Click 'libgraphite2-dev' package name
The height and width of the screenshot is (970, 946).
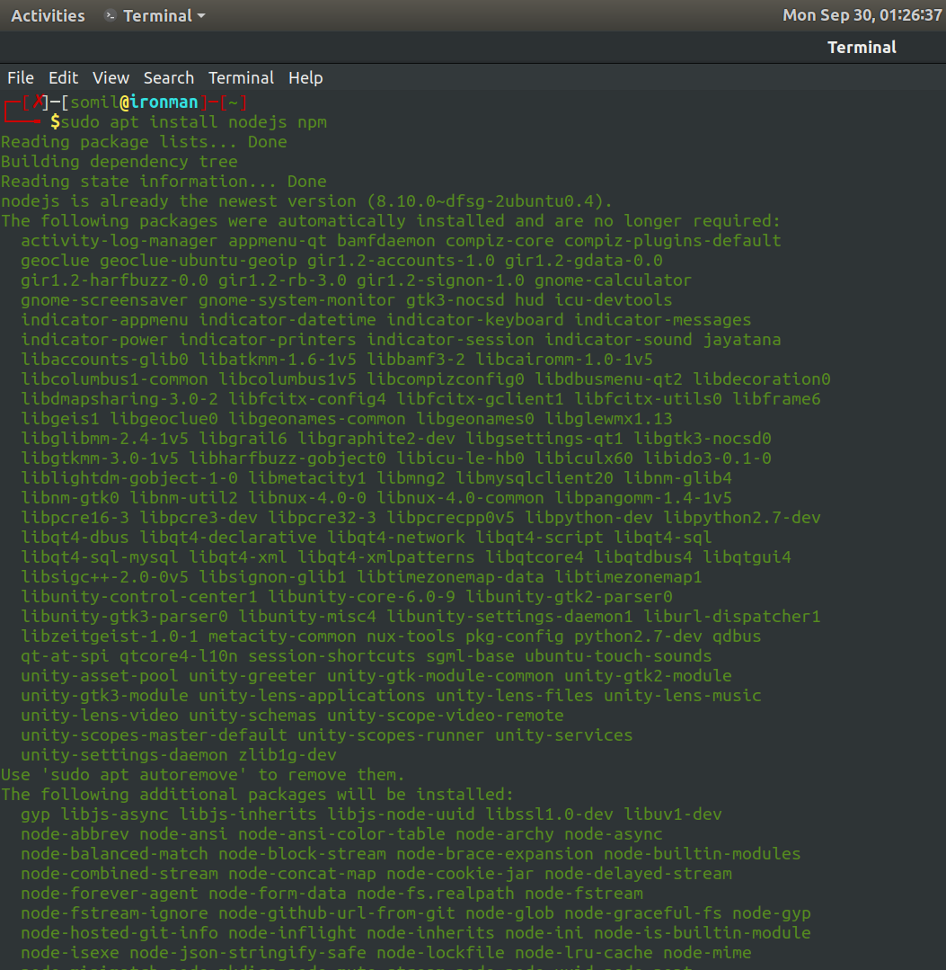376,439
